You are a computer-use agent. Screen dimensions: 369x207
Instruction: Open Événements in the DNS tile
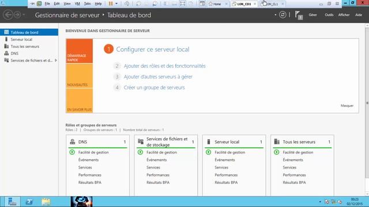click(88, 160)
